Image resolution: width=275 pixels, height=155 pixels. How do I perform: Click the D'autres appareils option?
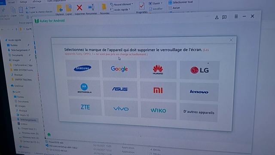[x=199, y=112]
